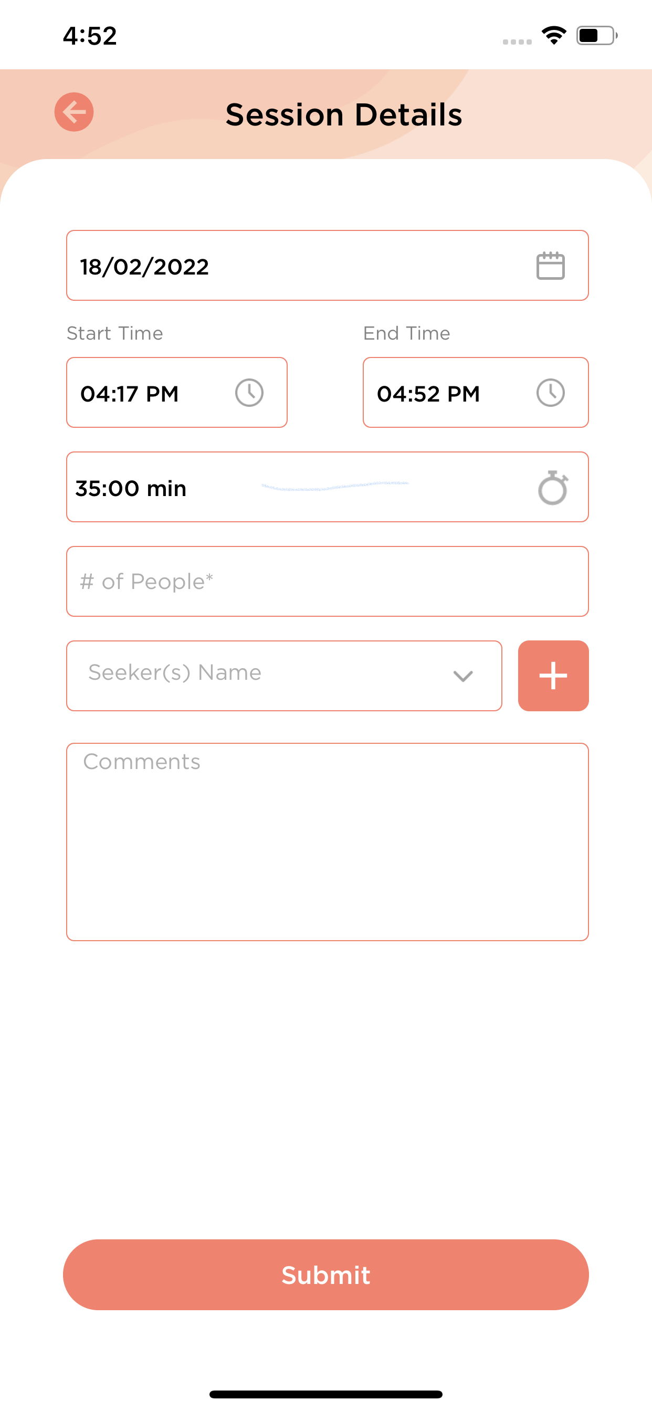Open the Seeker(s) Name combo box
652x1411 pixels.
point(263,676)
